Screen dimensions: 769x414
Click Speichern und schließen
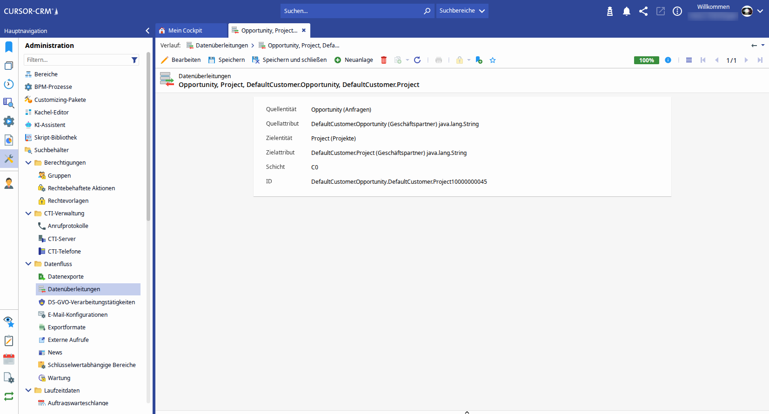point(289,60)
